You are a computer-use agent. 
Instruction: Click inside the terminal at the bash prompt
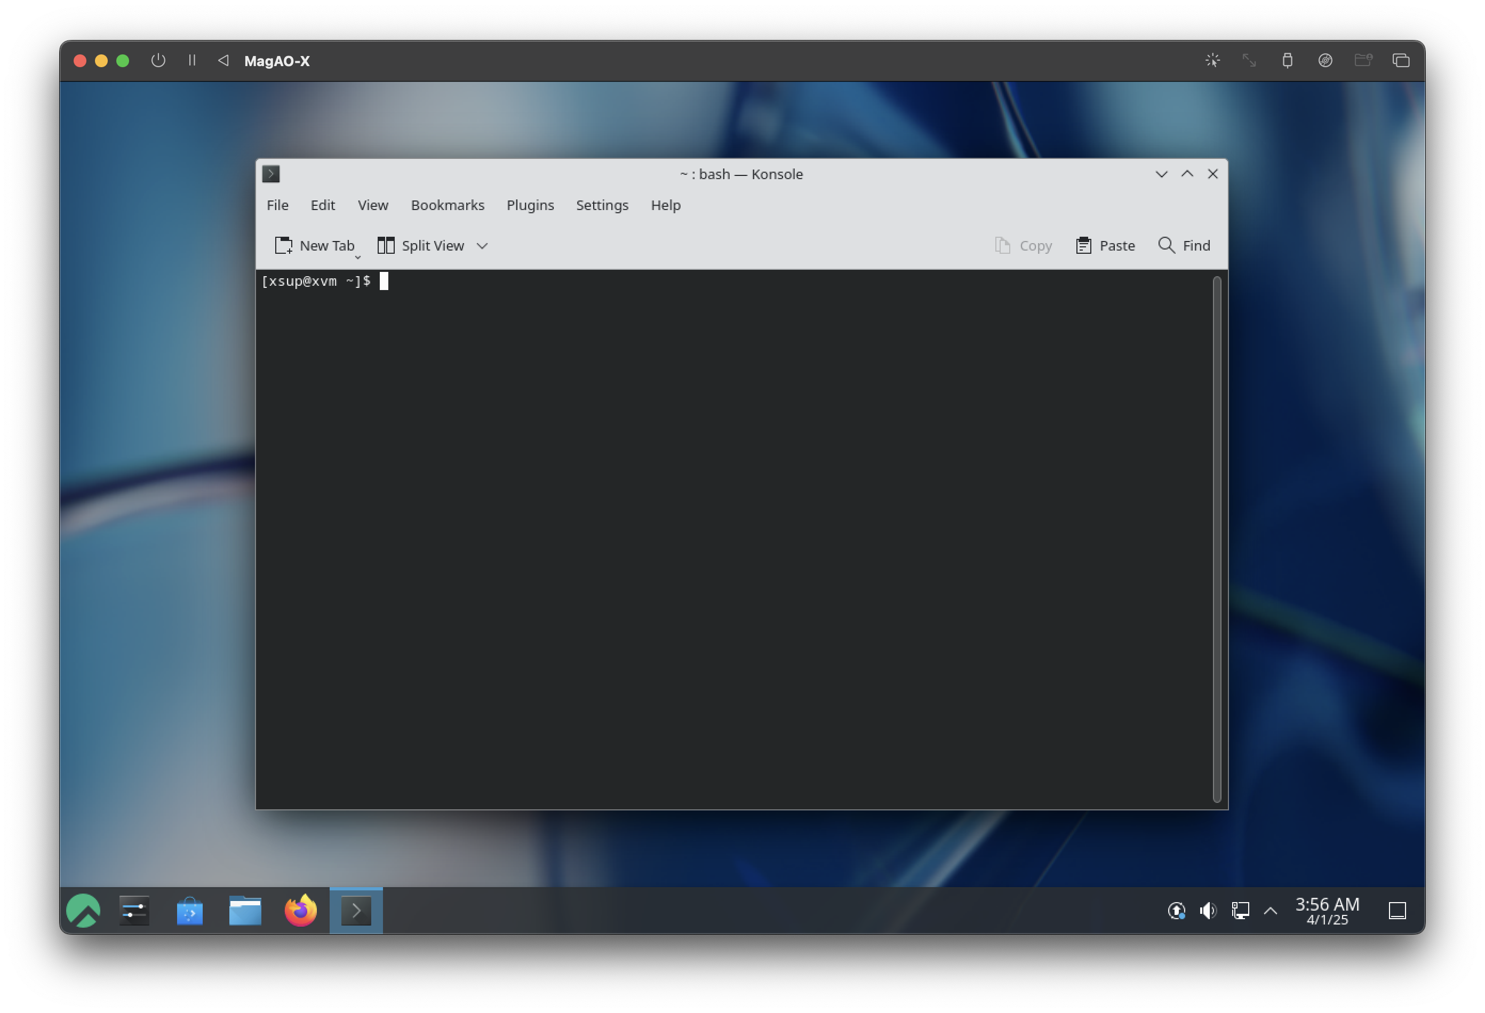tap(384, 281)
